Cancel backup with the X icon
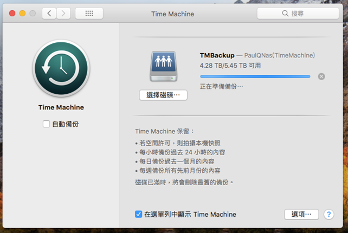This screenshot has width=348, height=233. tap(321, 76)
